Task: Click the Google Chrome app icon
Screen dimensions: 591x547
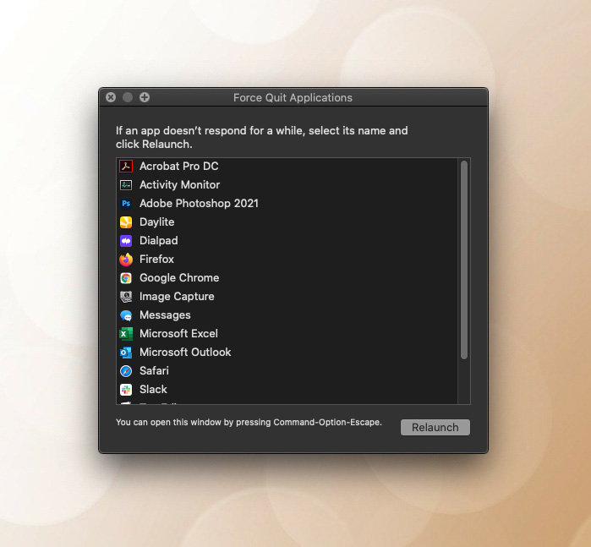Action: pos(126,278)
